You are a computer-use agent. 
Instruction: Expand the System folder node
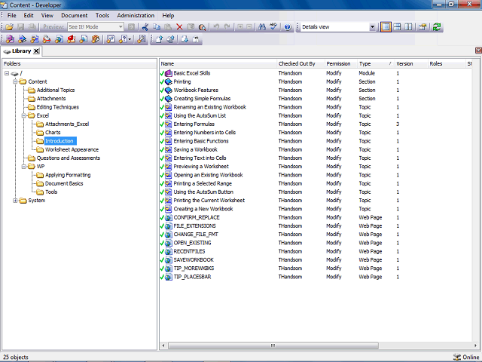15,201
